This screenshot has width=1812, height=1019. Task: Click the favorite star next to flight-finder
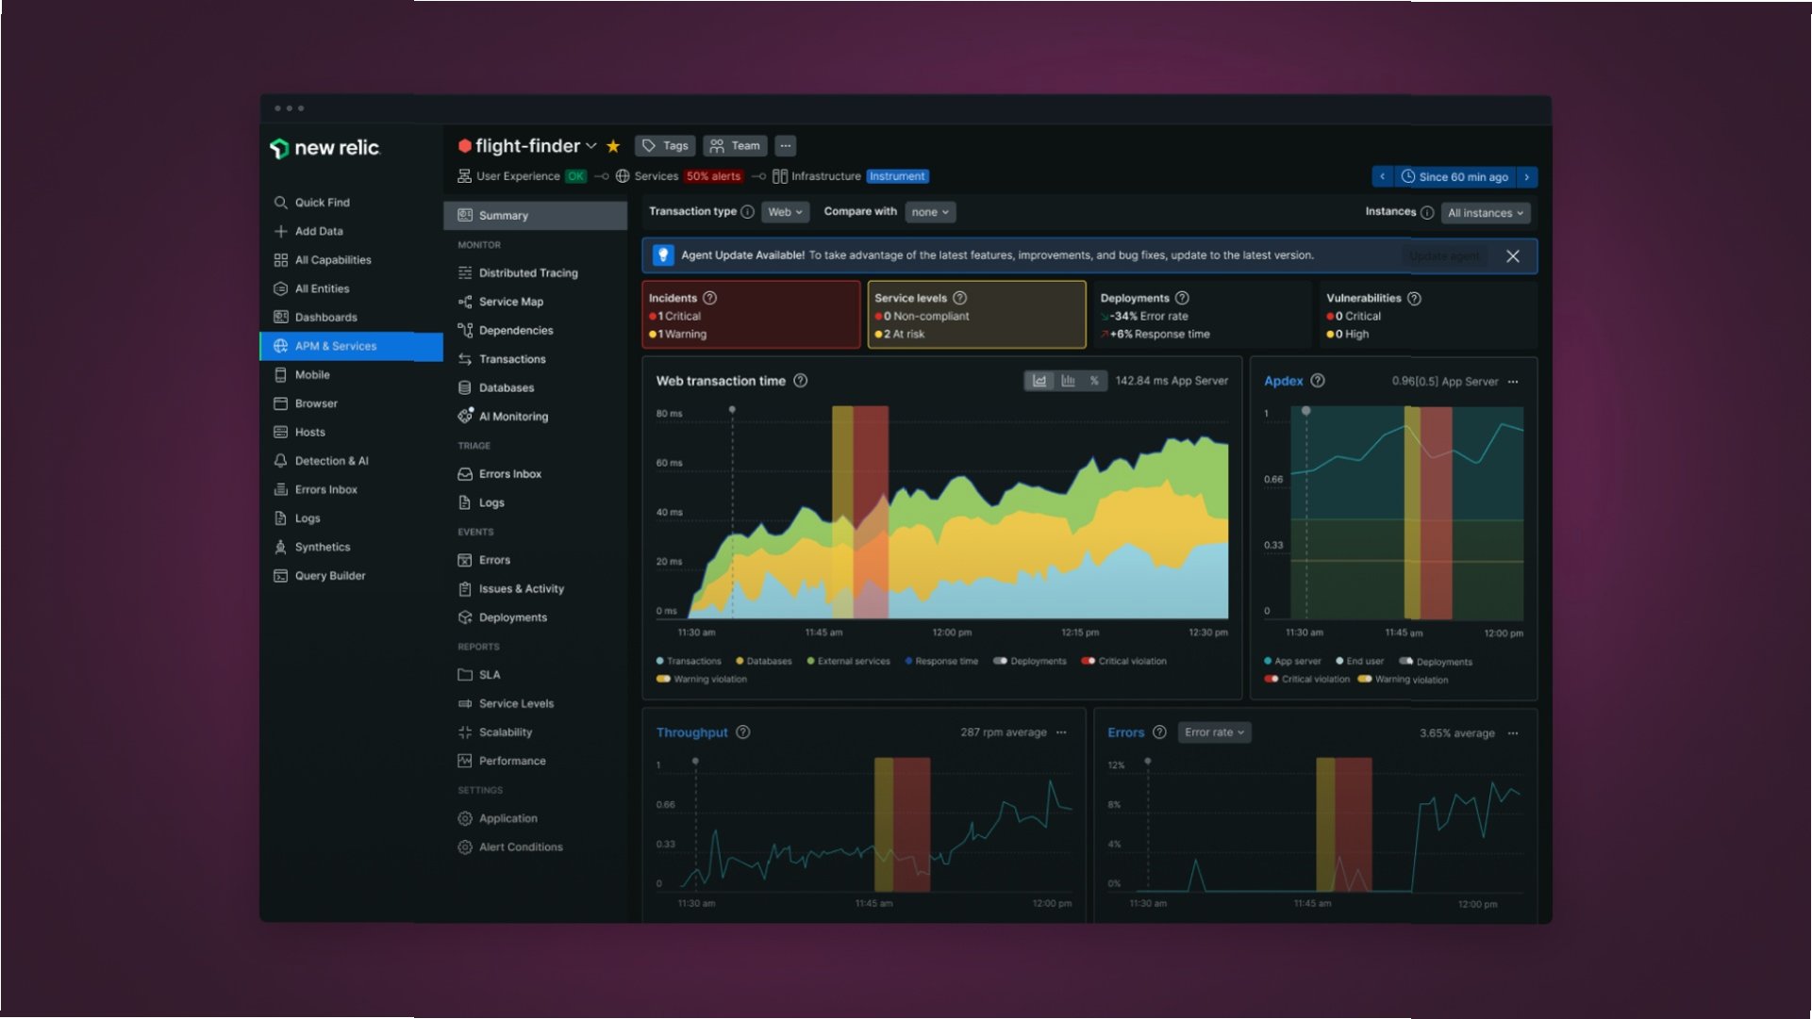tap(613, 146)
